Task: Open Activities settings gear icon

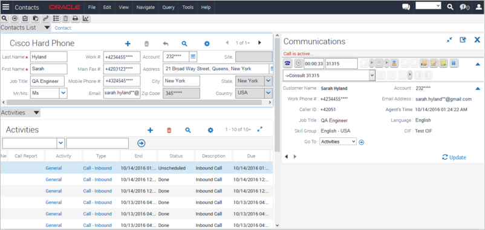Action: tap(210, 130)
